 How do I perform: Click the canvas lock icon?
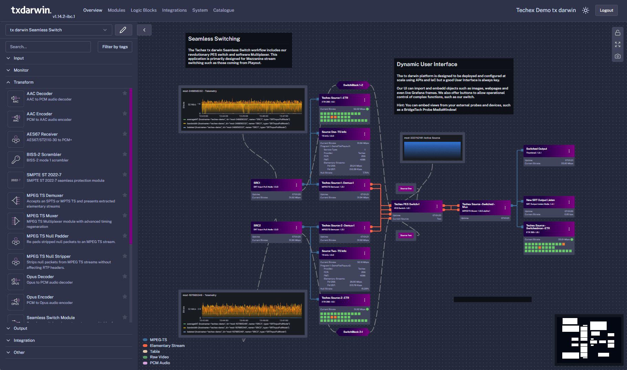coord(617,33)
